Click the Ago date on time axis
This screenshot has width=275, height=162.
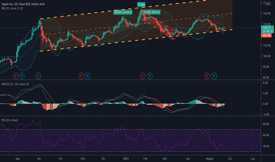tap(17, 159)
